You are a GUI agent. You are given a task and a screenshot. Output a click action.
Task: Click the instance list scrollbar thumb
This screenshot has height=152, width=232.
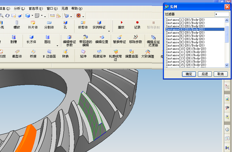click(x=227, y=34)
